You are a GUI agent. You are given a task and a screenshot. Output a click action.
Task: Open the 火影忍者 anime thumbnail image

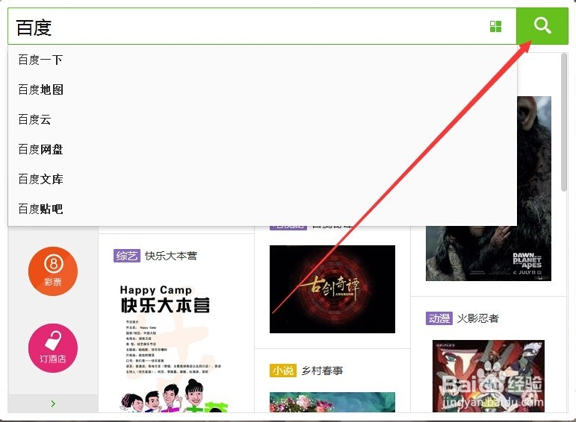click(489, 376)
